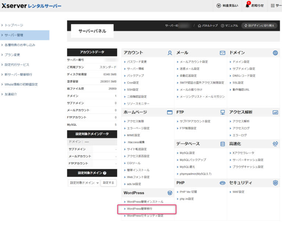
Task: Click the PHP logo icon
Action: 223,183
